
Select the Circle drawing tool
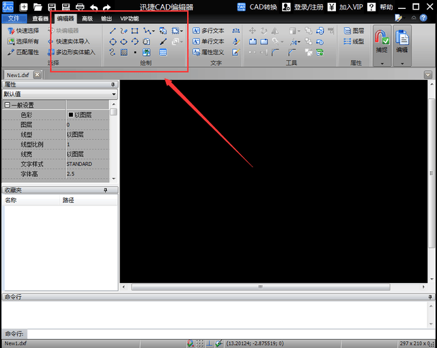point(113,42)
